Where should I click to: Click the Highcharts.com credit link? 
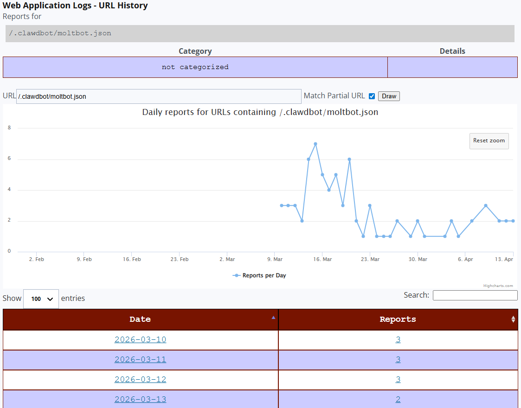[x=498, y=286]
